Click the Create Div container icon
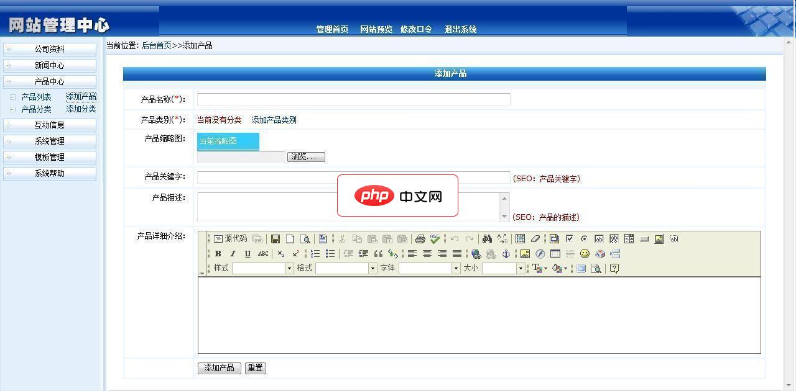 (x=393, y=254)
